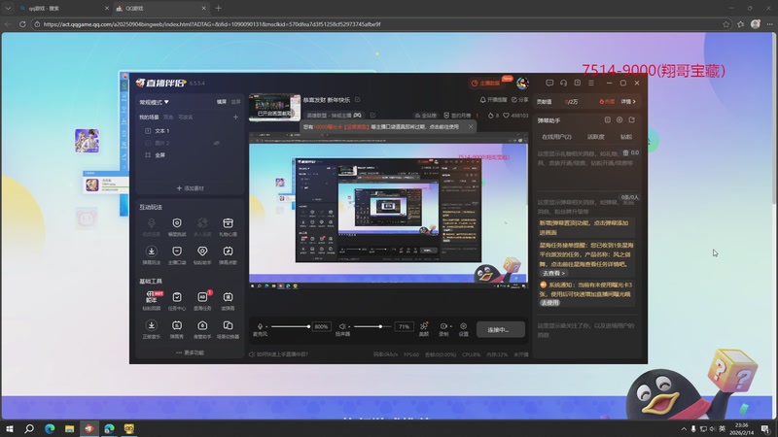Open 读弹幕 read danmaku tool
Viewport: 778px width, 437px height.
(x=228, y=301)
